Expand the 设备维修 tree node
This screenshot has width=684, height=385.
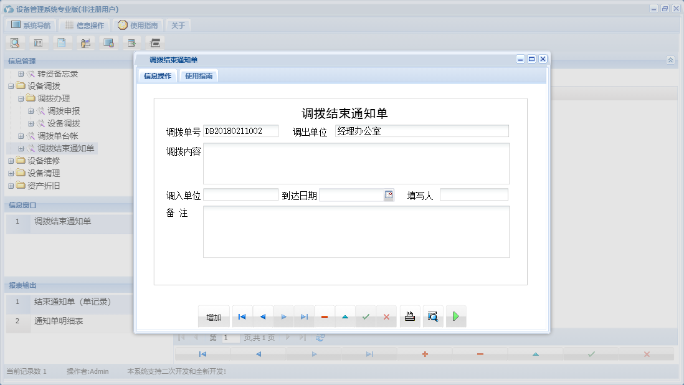click(x=11, y=161)
